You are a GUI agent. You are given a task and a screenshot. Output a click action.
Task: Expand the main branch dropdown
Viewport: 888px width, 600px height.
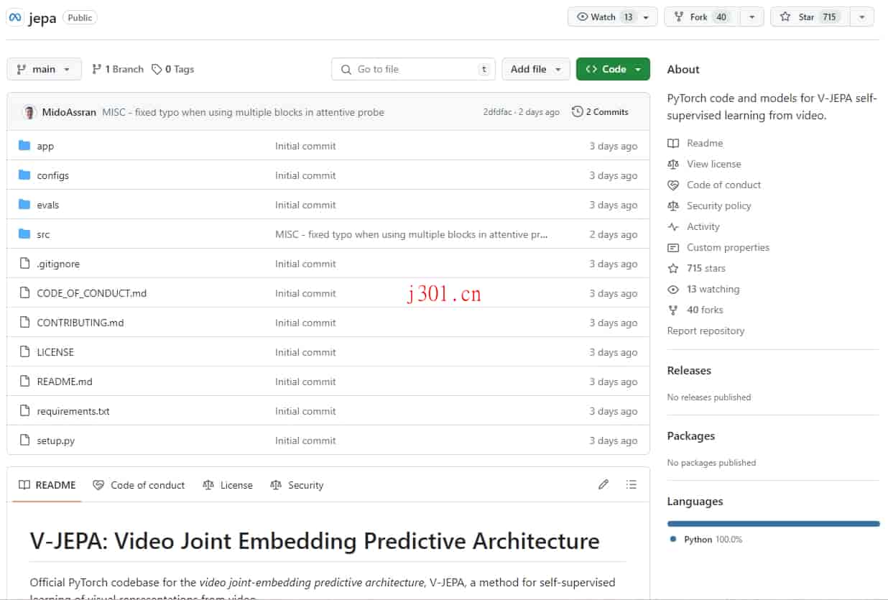pyautogui.click(x=44, y=69)
